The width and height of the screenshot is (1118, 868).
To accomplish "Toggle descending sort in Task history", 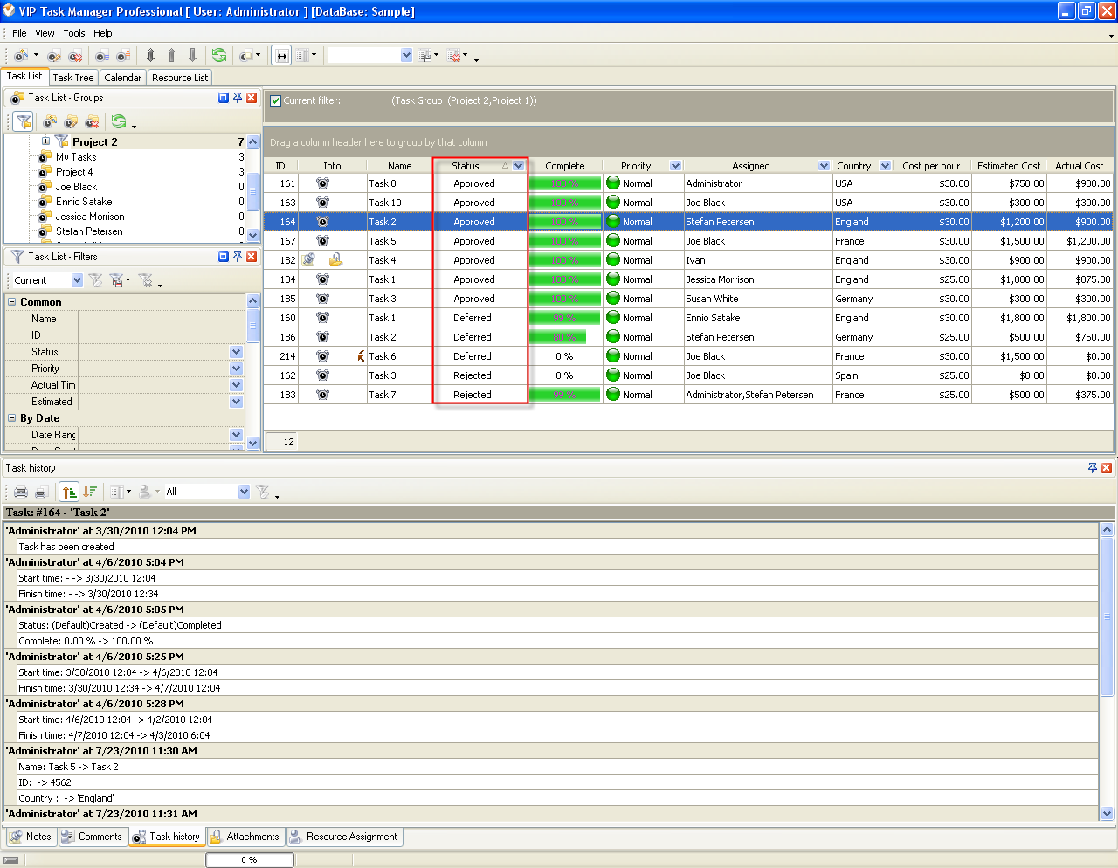I will [89, 492].
